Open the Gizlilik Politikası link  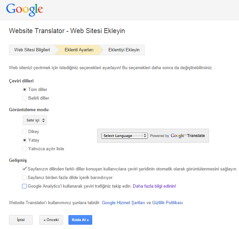click(x=167, y=203)
